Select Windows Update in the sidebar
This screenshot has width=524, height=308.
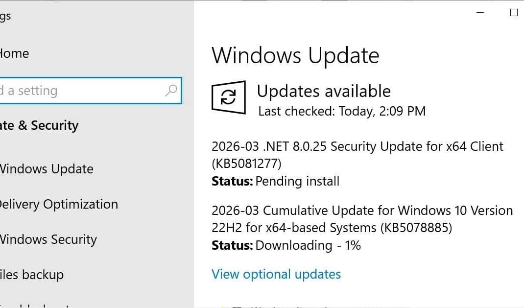pos(47,169)
